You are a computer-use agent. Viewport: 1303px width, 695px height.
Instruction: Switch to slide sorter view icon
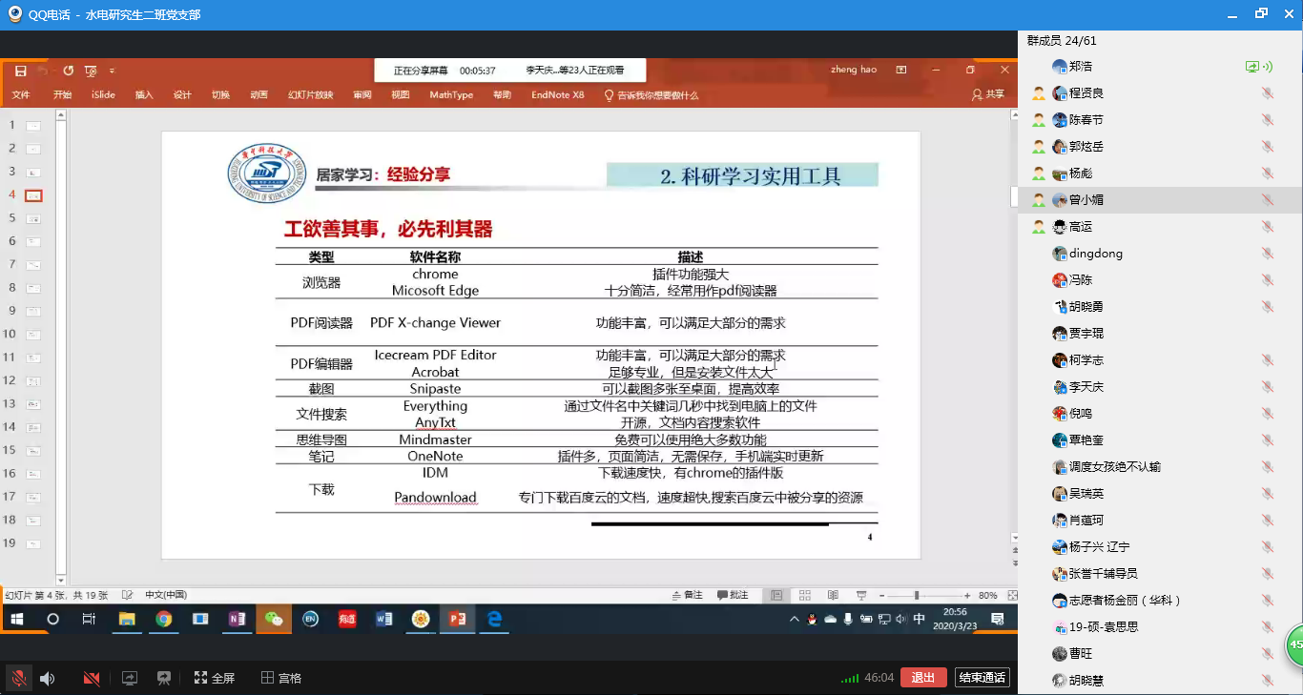pos(804,595)
